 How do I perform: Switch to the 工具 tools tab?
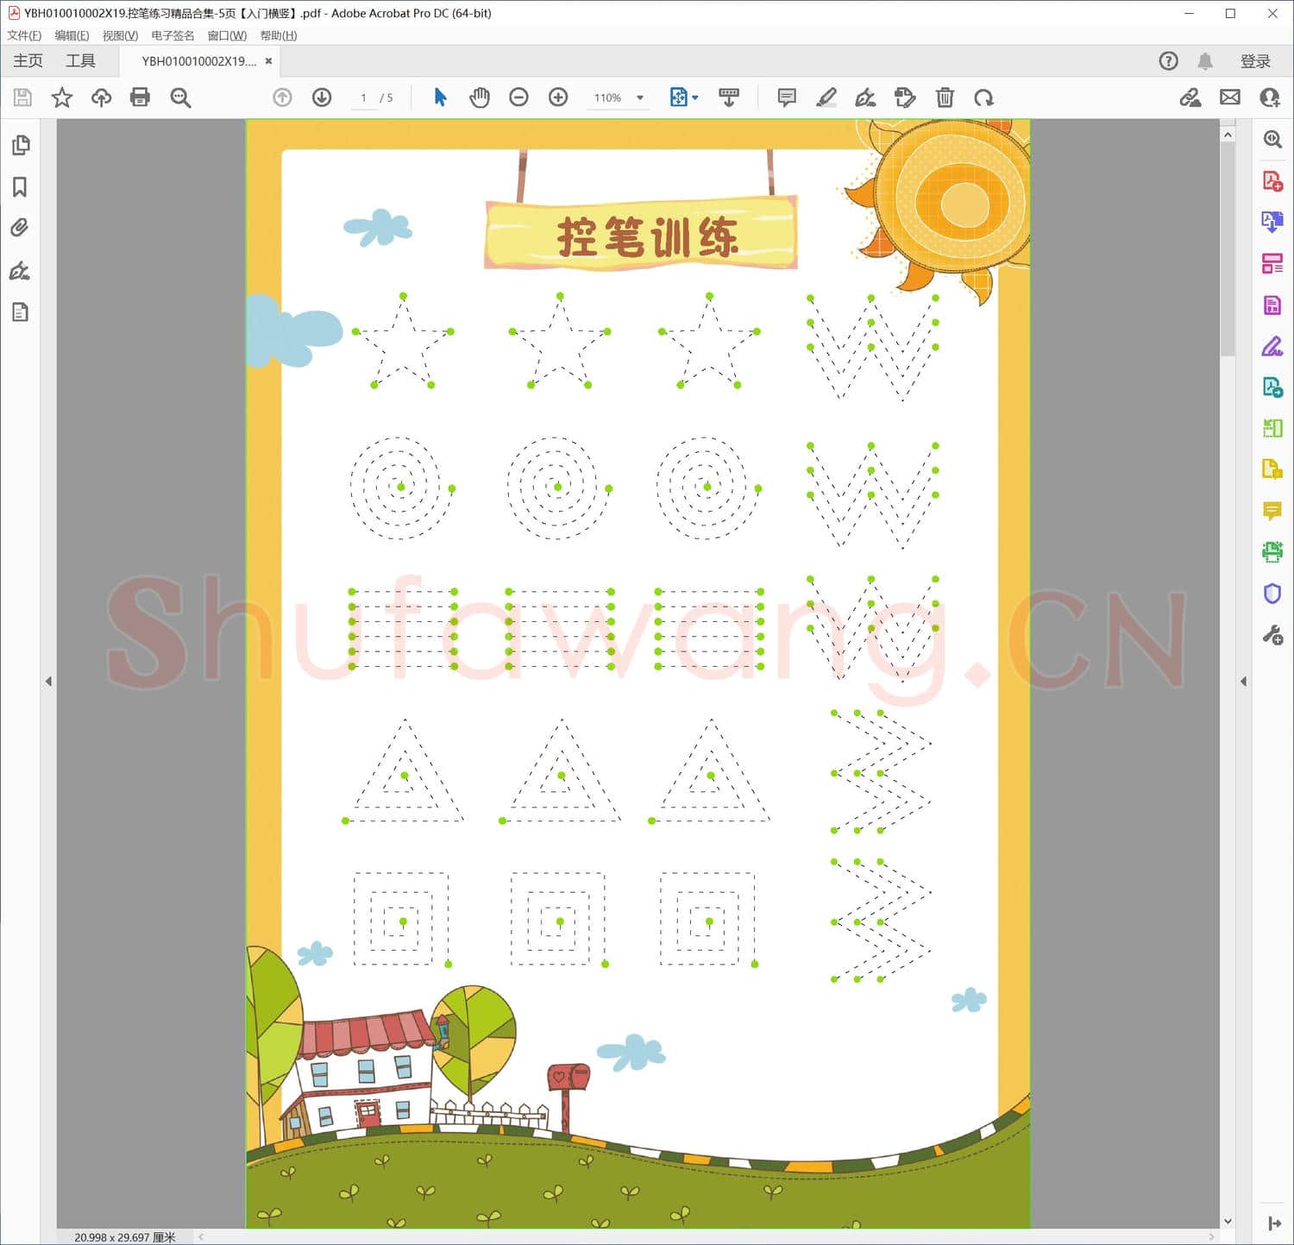coord(80,61)
